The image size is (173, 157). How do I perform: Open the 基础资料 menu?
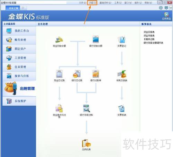click(105, 3)
